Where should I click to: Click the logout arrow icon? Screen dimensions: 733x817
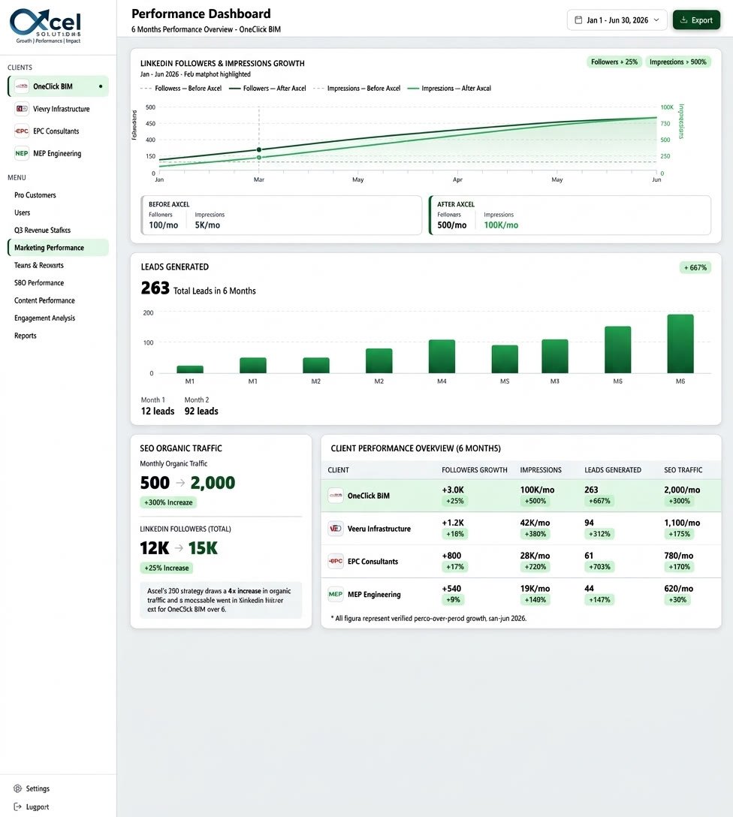[x=18, y=806]
